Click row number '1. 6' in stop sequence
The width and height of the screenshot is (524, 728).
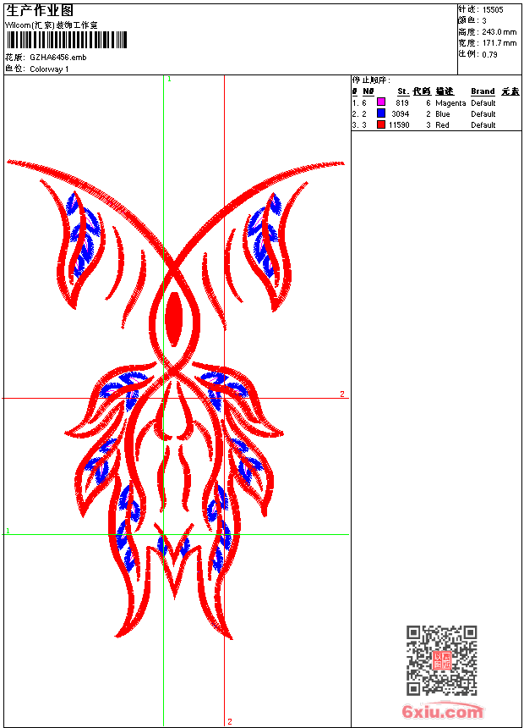359,103
